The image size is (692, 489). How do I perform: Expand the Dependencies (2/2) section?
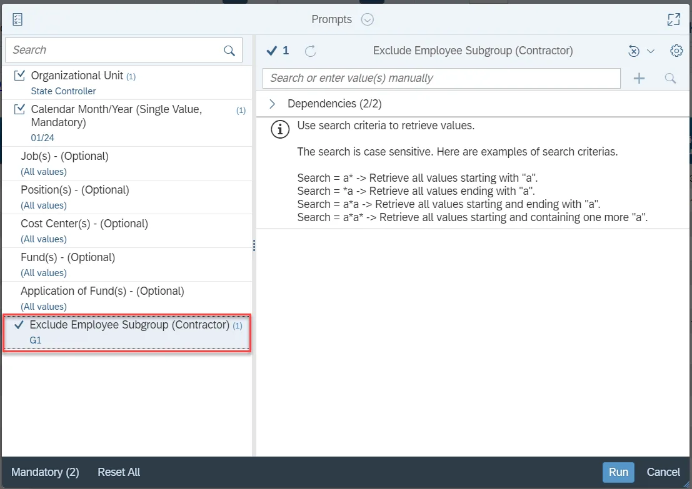tap(273, 104)
